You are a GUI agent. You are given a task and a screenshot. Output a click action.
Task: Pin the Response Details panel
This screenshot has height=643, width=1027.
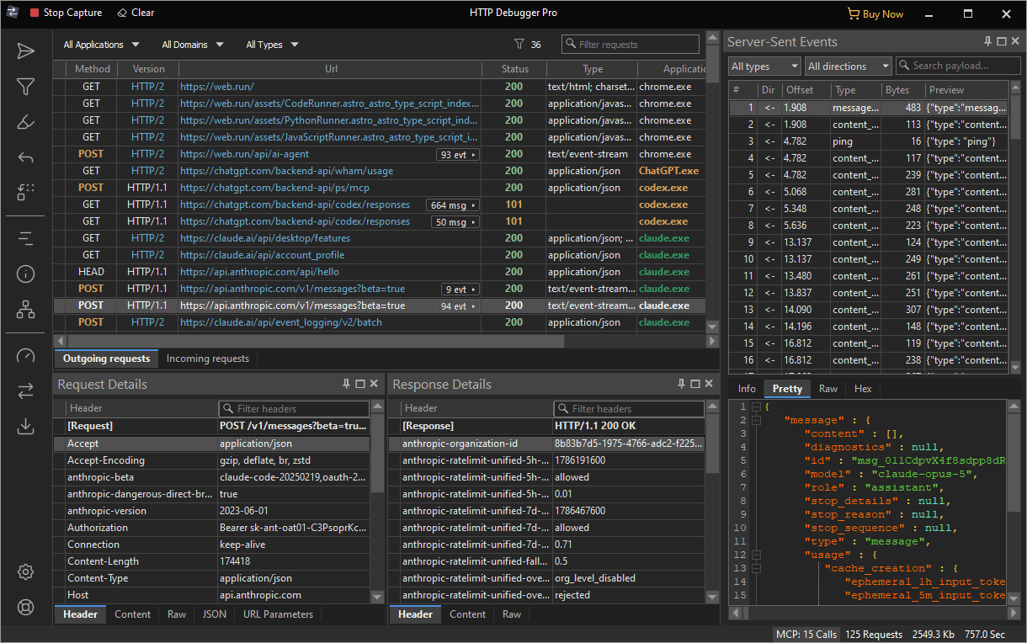tap(682, 384)
